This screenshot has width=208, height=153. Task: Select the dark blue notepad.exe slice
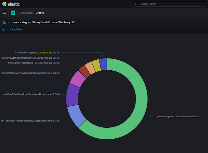point(103,64)
